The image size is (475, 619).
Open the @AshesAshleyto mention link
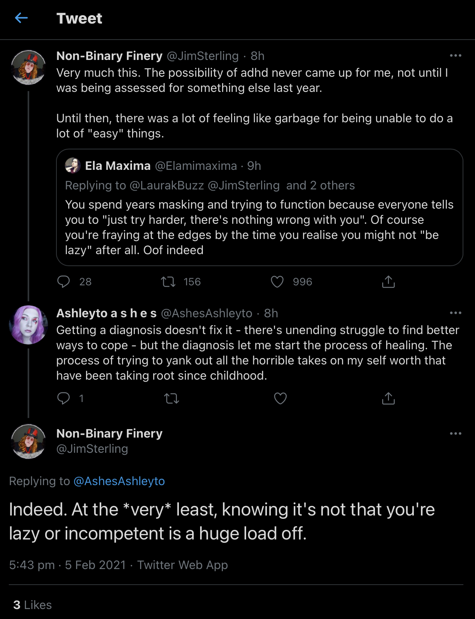(x=119, y=481)
